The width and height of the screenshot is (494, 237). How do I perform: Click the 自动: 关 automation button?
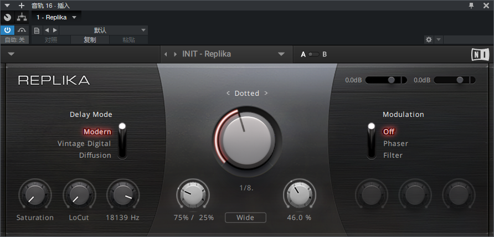tap(14, 40)
